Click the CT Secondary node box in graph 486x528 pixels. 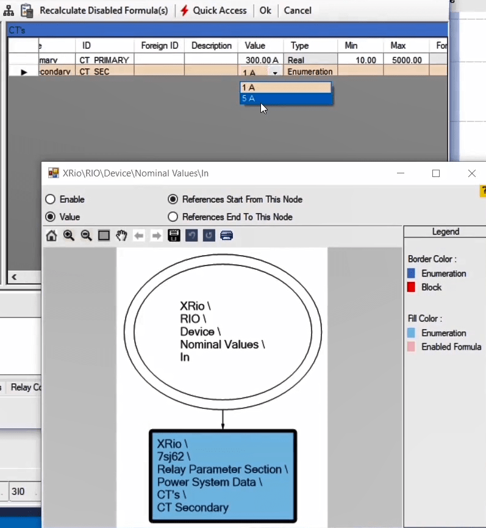pos(223,476)
